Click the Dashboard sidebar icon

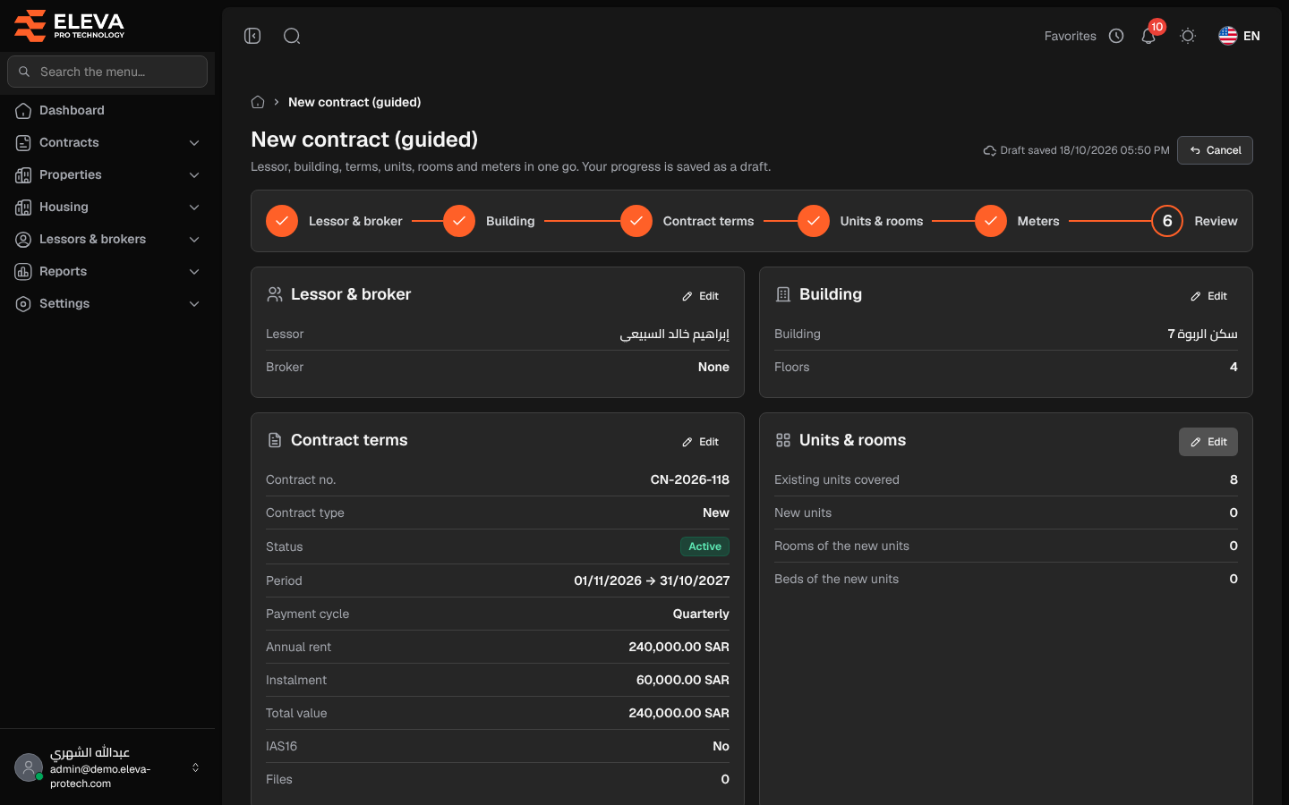[23, 111]
